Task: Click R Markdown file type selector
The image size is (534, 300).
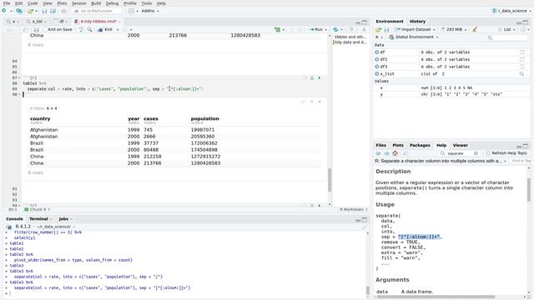Action: pyautogui.click(x=354, y=209)
